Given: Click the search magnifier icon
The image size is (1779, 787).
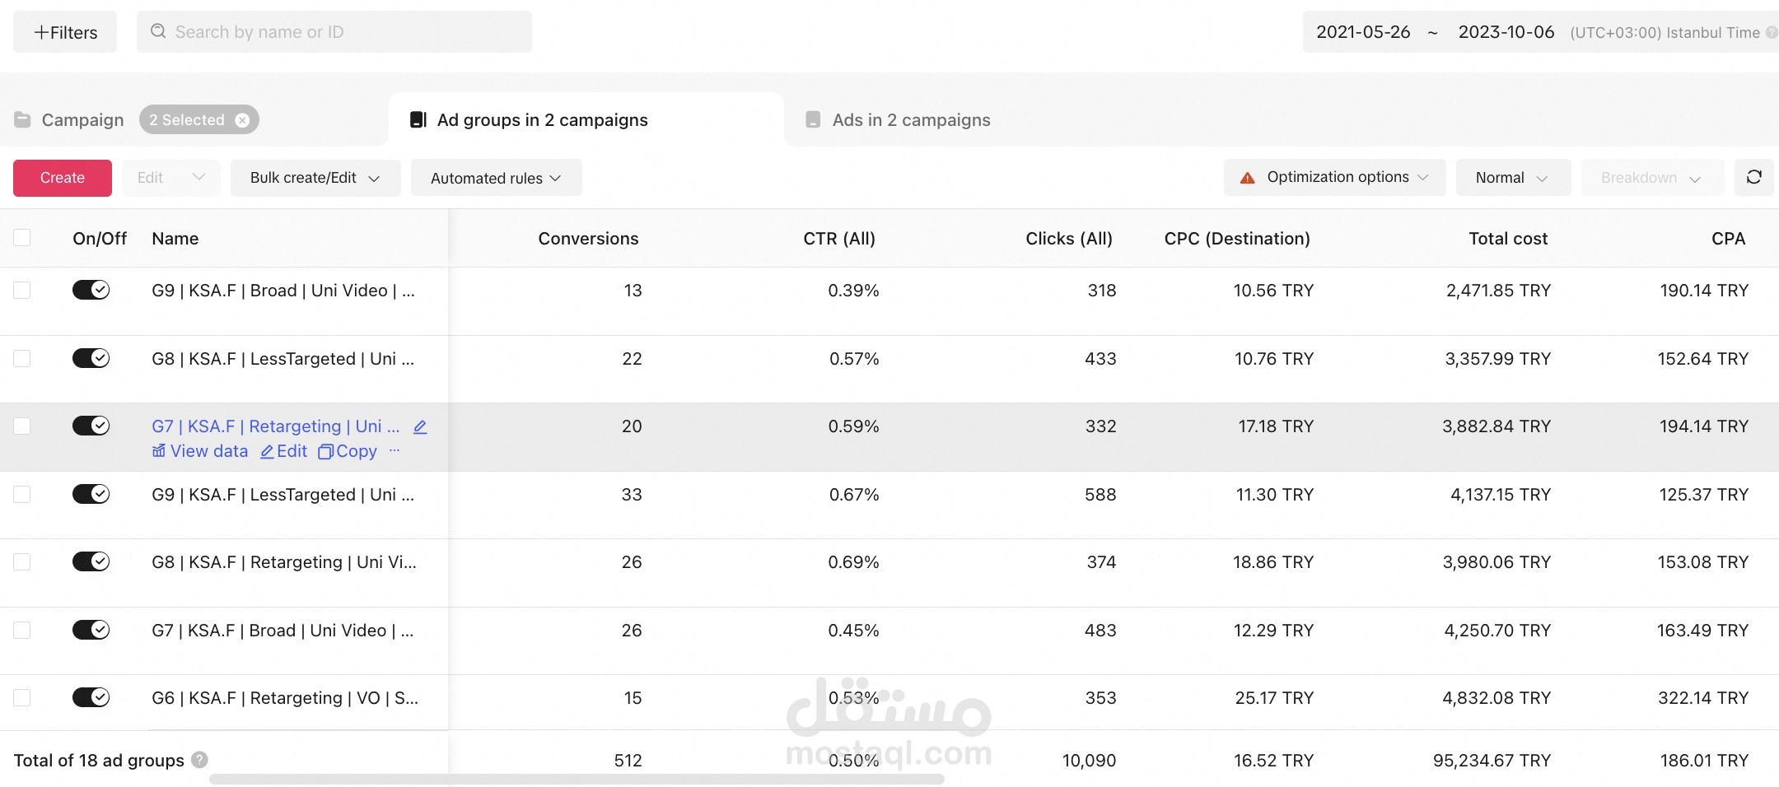Looking at the screenshot, I should pyautogui.click(x=158, y=31).
